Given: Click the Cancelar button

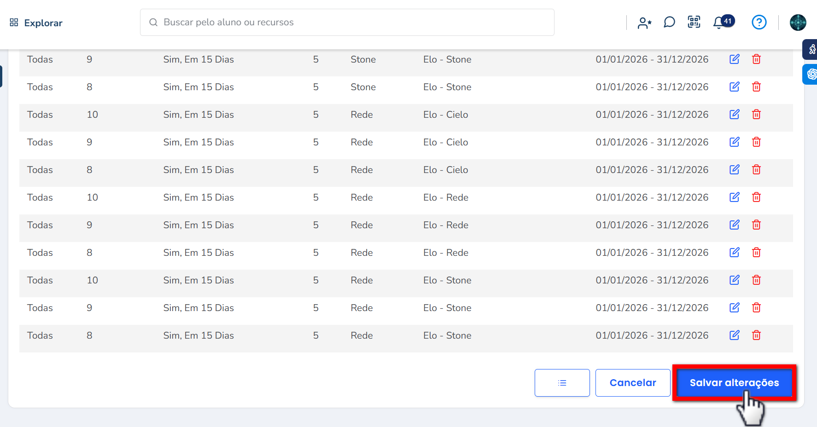Looking at the screenshot, I should (632, 383).
